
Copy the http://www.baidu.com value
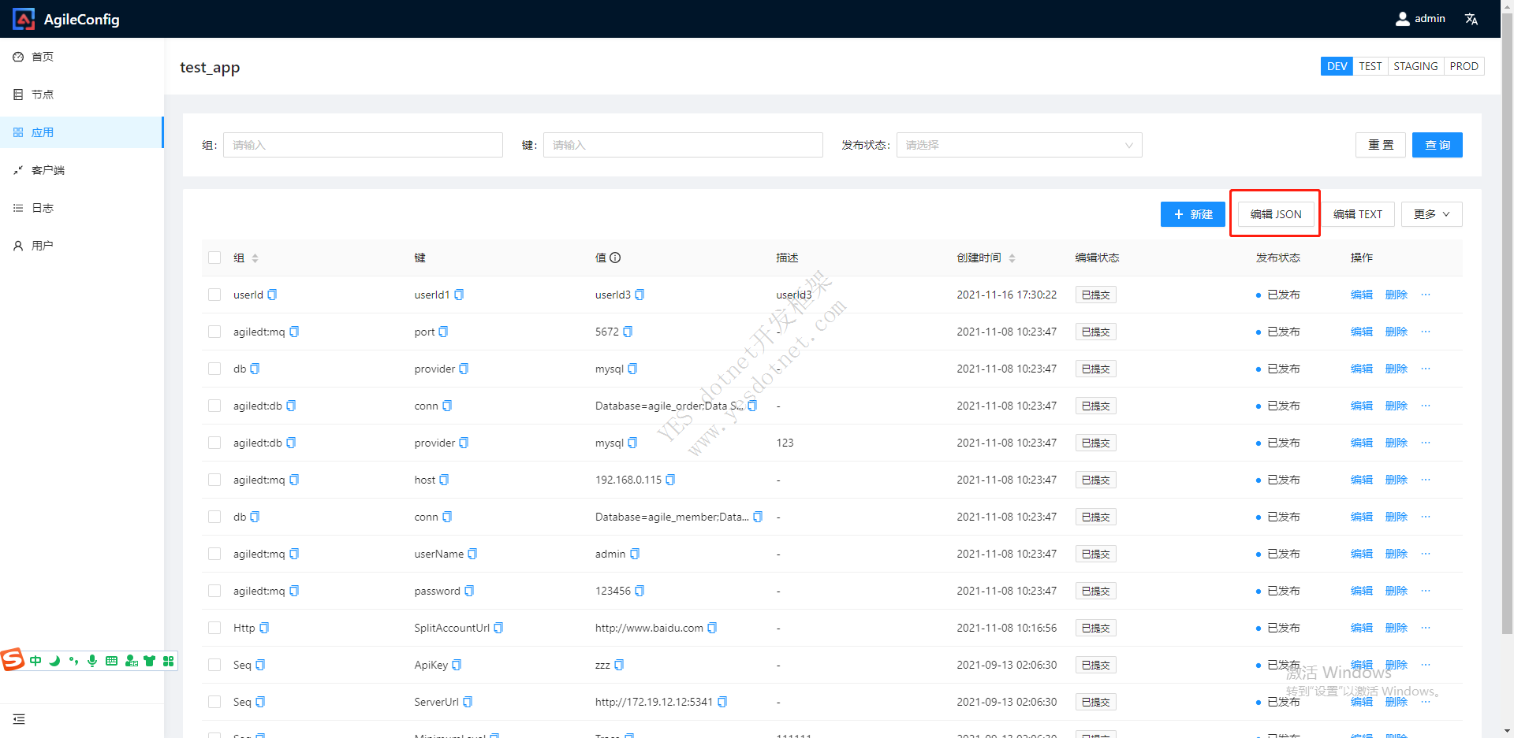(712, 628)
